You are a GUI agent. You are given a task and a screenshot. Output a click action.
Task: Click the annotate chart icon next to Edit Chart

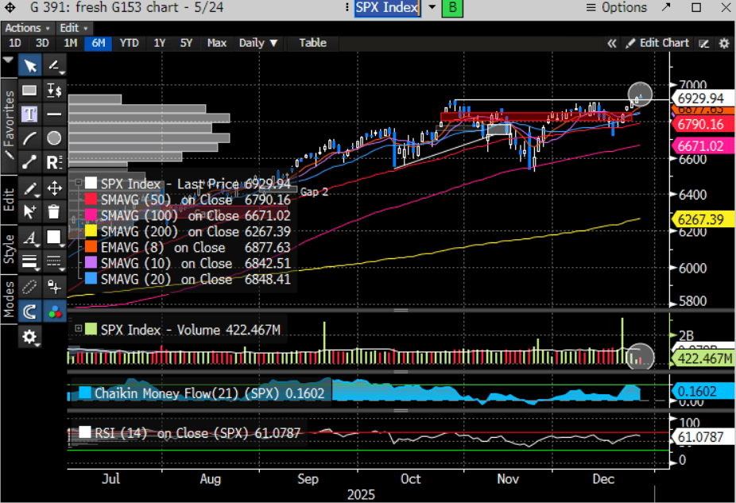(703, 43)
